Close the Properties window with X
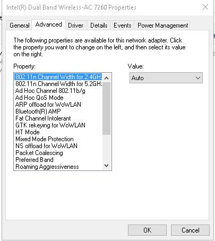 [x=205, y=7]
